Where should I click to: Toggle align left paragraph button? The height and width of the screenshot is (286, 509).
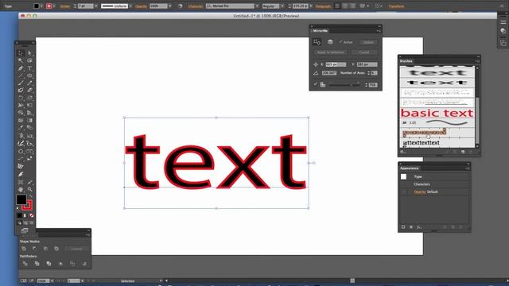pos(337,6)
